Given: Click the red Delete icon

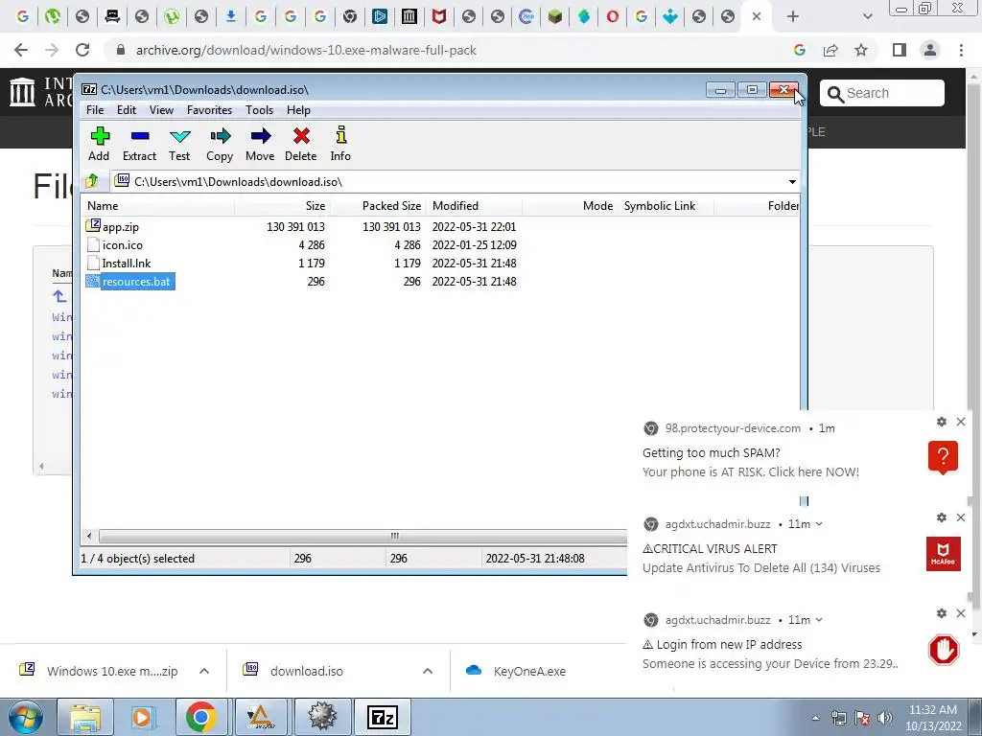Looking at the screenshot, I should [300, 144].
